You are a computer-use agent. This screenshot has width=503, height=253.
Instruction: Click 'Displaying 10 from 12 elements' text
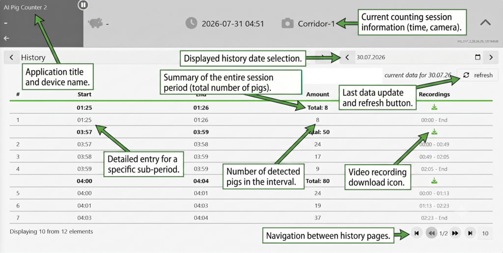(x=51, y=231)
